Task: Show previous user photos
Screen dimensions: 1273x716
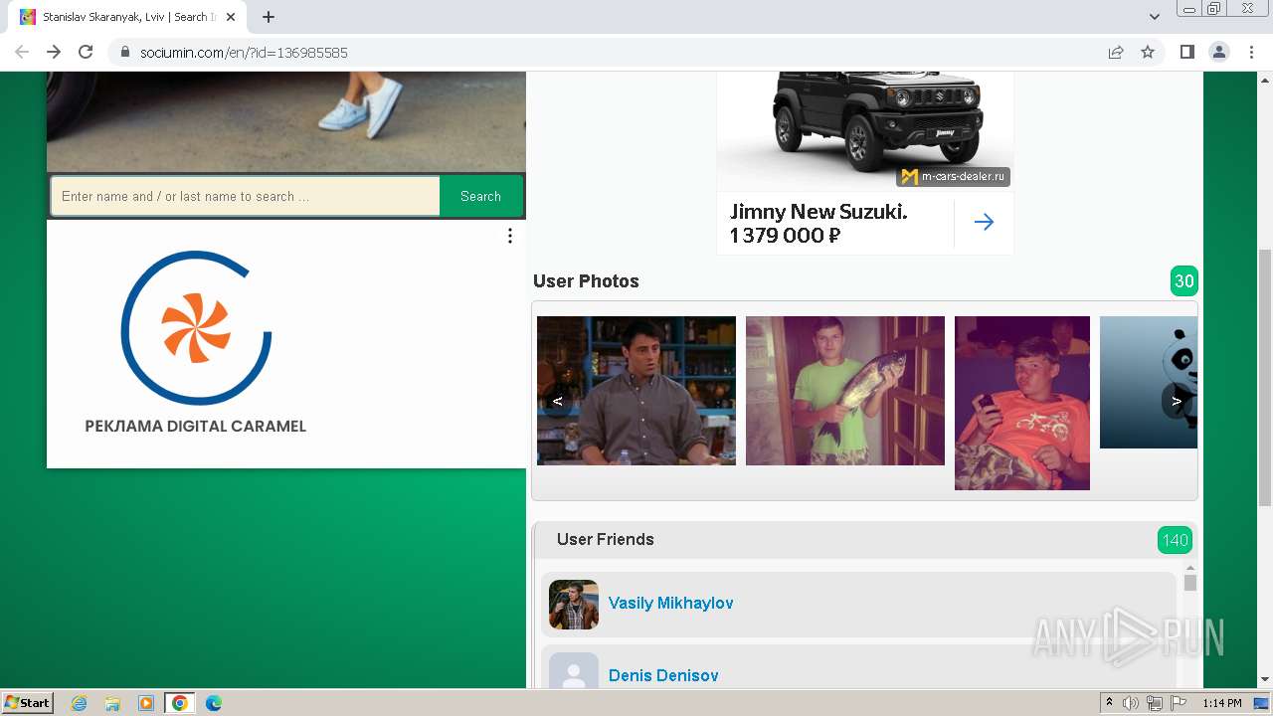Action: (x=558, y=401)
